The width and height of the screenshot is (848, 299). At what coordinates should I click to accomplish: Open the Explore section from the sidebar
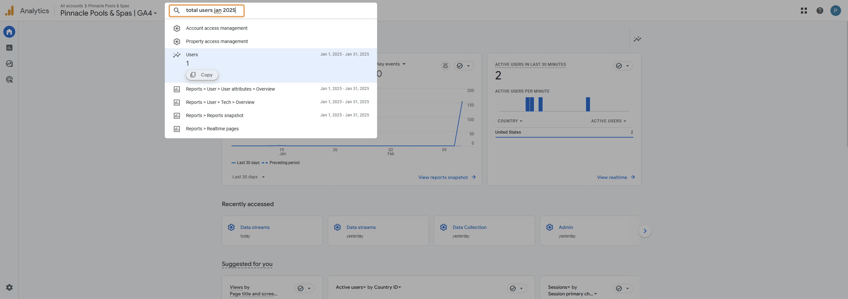click(x=9, y=63)
